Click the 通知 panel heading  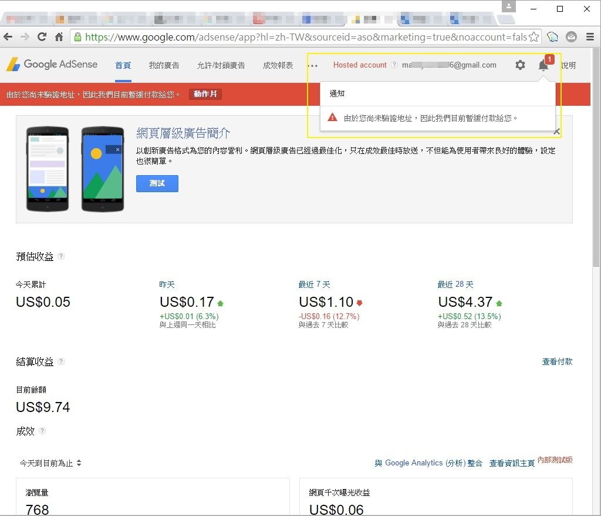click(337, 93)
